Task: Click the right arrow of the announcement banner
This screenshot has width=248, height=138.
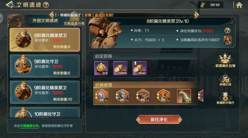Action: (196, 15)
